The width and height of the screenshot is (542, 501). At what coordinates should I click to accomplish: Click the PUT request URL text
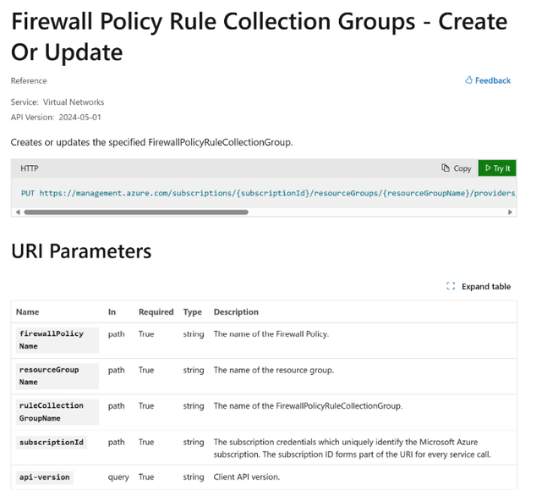(x=269, y=193)
